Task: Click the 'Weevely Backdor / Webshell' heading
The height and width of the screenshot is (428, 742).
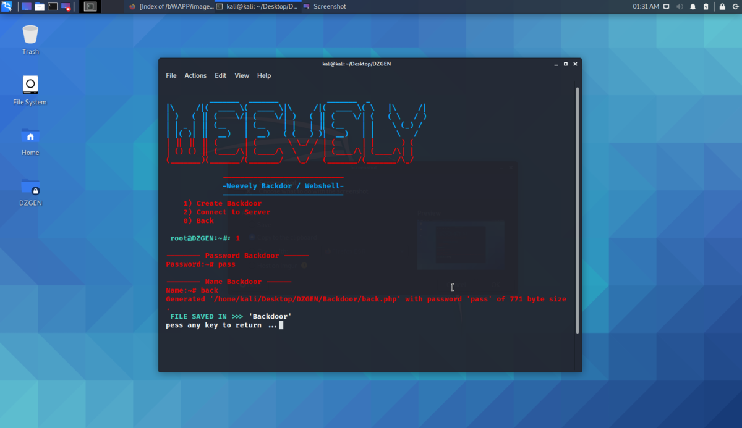Action: [x=283, y=186]
